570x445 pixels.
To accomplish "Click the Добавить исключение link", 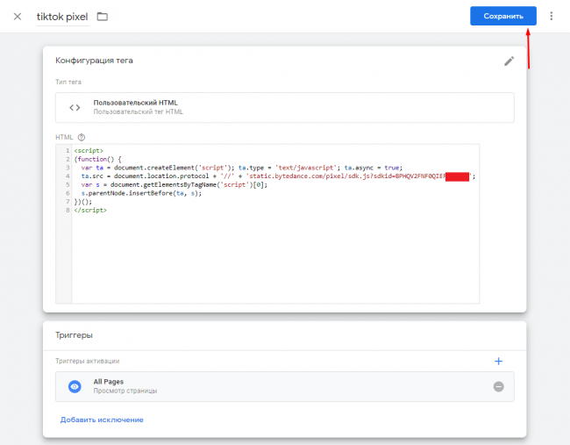I will pos(102,420).
